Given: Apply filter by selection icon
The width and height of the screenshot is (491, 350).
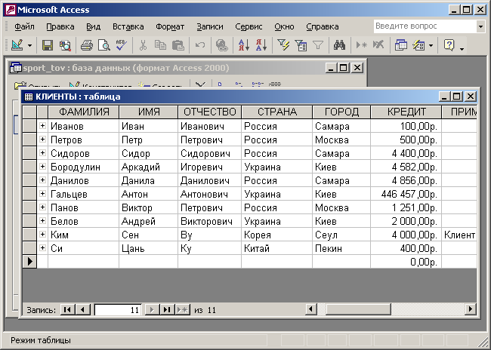Looking at the screenshot, I should point(283,45).
